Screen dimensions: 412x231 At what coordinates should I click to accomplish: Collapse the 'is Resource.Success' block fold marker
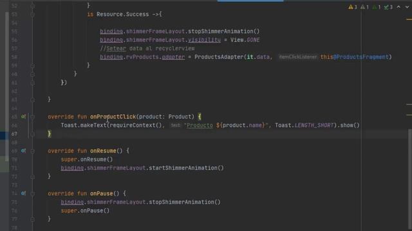[x=32, y=15]
